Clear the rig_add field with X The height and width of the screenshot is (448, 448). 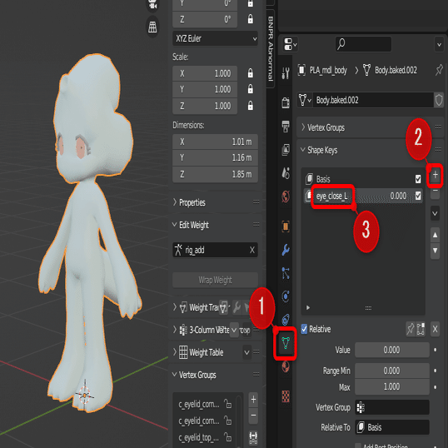pos(252,250)
